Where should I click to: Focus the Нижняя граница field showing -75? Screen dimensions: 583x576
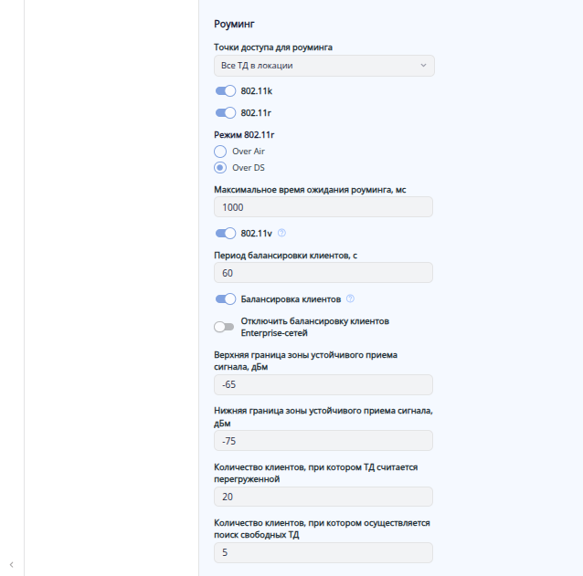323,441
